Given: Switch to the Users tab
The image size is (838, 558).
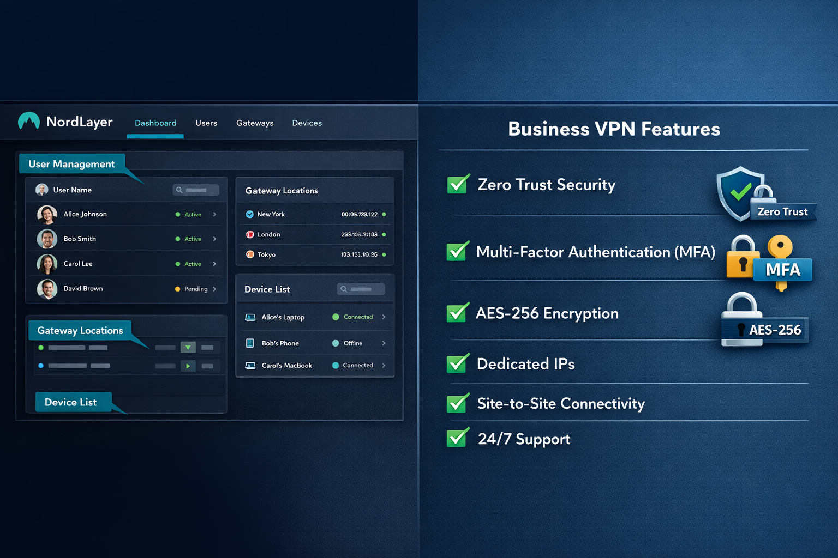Looking at the screenshot, I should [x=206, y=123].
